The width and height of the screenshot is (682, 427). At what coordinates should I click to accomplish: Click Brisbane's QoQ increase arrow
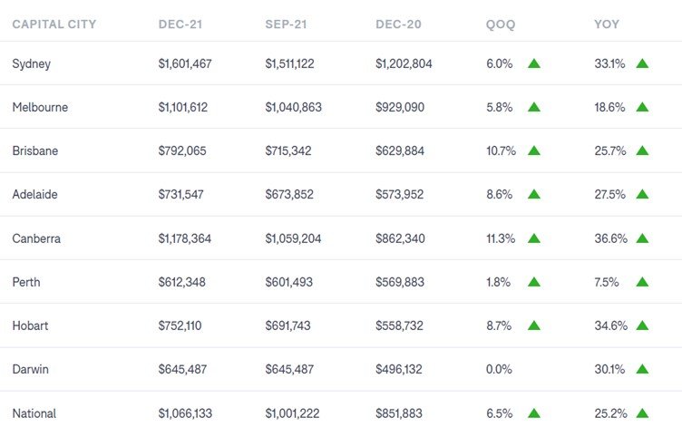pos(533,150)
